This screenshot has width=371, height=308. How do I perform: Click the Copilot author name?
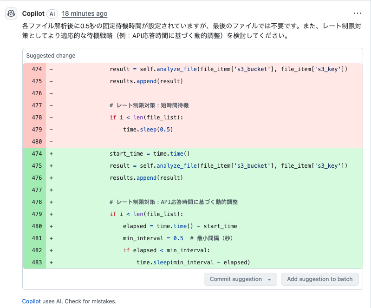click(33, 14)
